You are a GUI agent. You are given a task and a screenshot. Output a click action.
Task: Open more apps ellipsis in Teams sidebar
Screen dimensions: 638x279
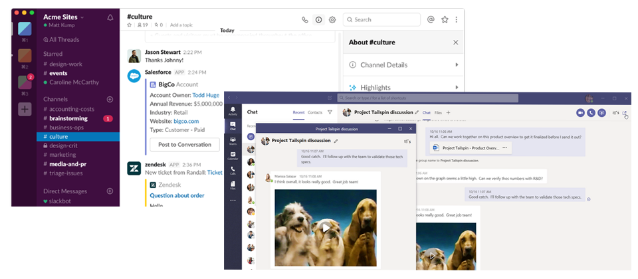(233, 201)
